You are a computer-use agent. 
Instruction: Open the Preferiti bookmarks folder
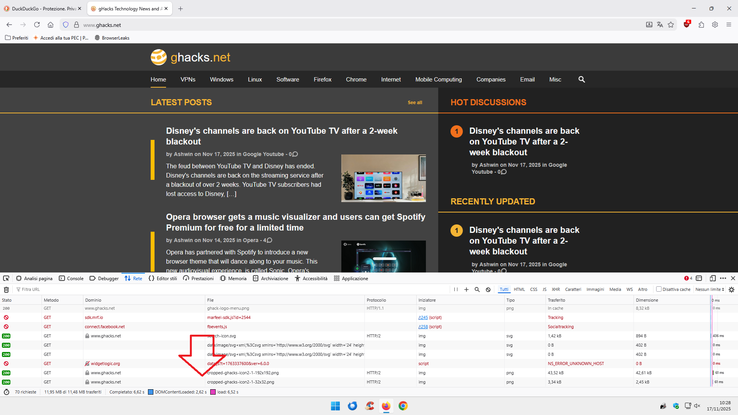[x=17, y=38]
